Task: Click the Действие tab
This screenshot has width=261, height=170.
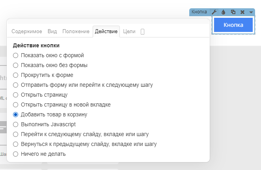Action: pos(106,32)
